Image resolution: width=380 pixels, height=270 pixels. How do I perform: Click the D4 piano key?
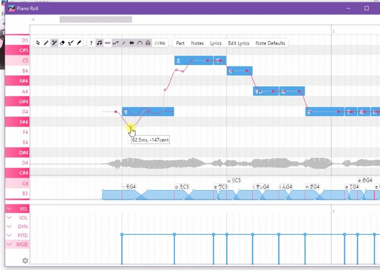[x=17, y=163]
